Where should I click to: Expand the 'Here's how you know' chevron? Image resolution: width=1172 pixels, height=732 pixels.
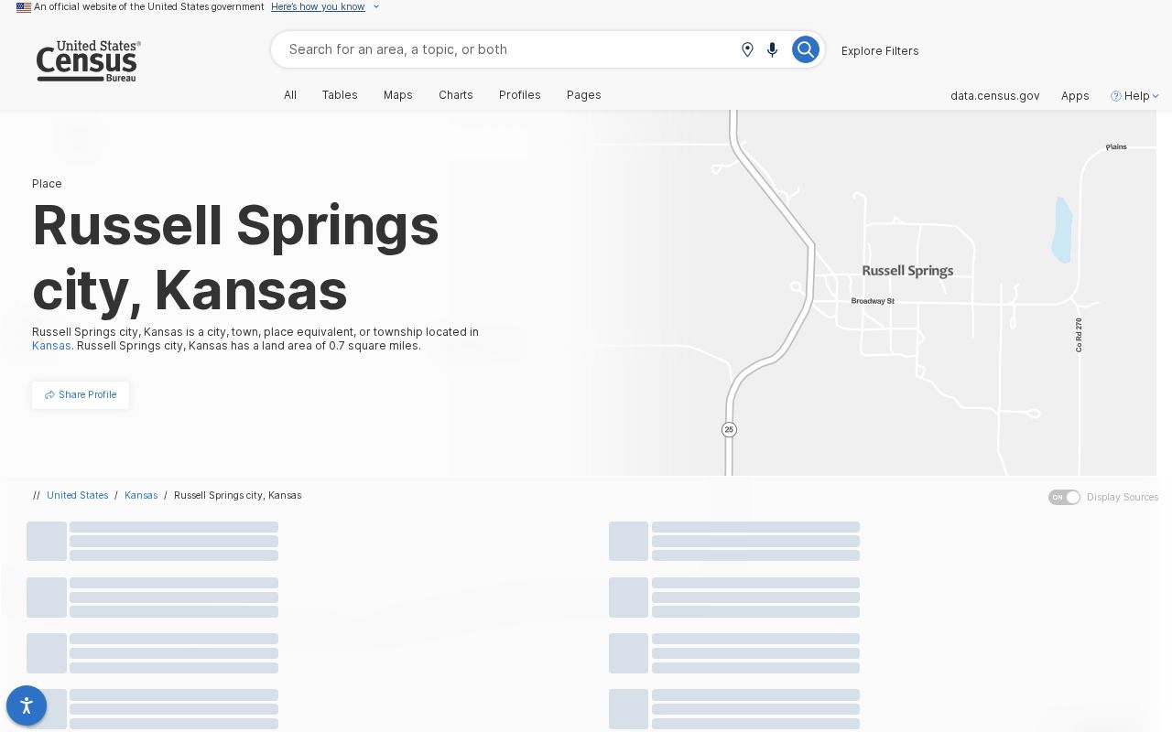(375, 7)
